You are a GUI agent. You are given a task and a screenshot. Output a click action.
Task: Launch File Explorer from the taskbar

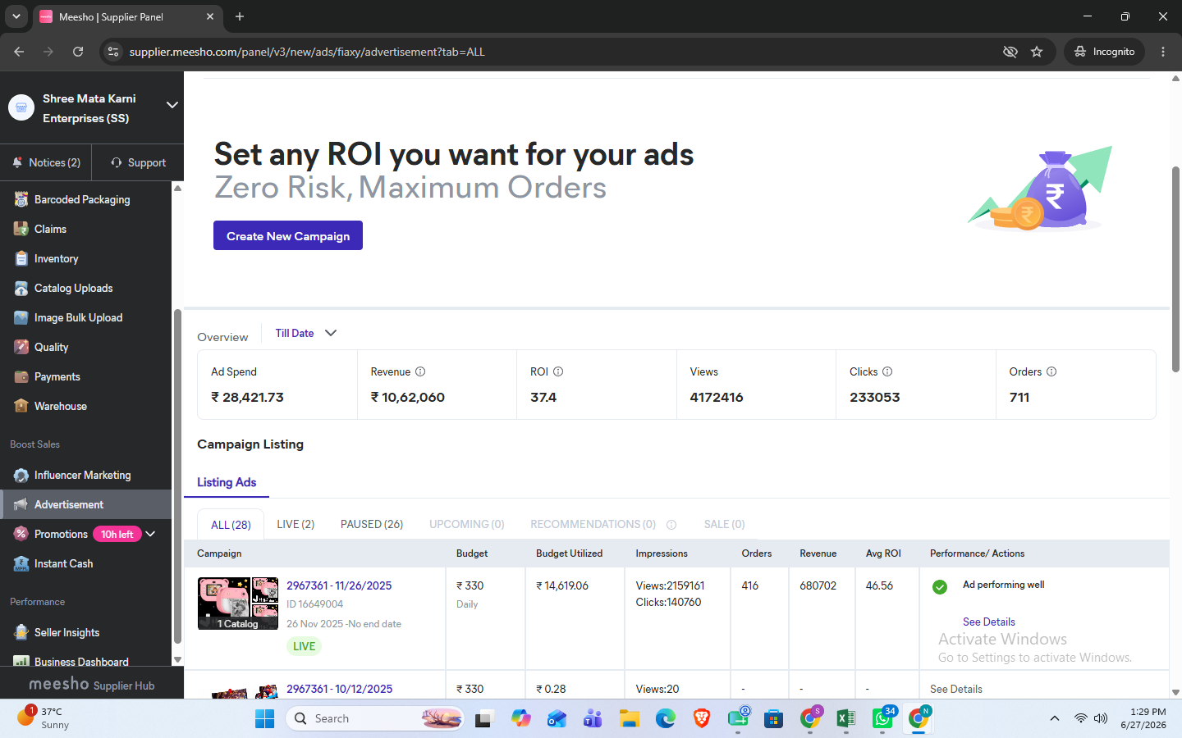pos(630,719)
